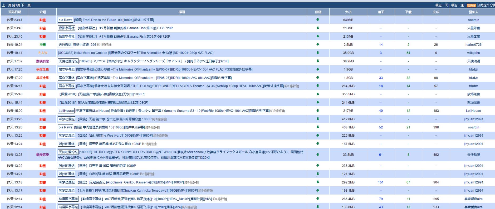Open uploader harley0726 profile

[473, 44]
